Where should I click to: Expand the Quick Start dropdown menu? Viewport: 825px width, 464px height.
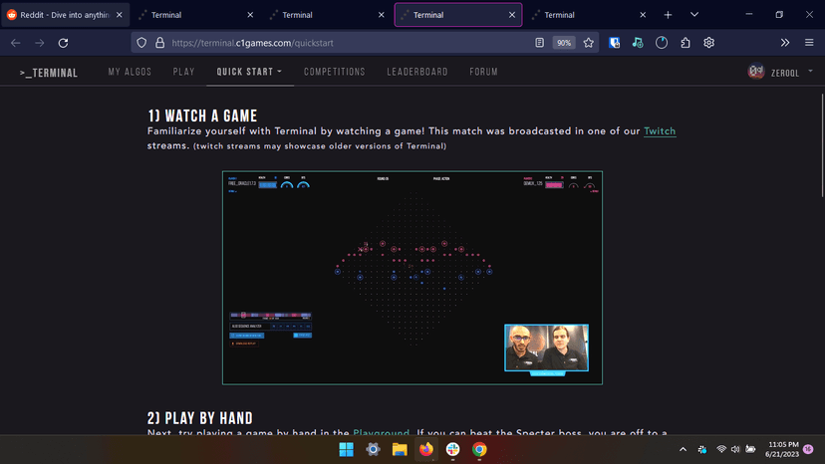tap(249, 72)
